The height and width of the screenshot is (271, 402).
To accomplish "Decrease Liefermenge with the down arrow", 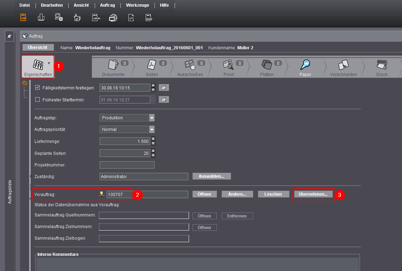I will point(153,143).
